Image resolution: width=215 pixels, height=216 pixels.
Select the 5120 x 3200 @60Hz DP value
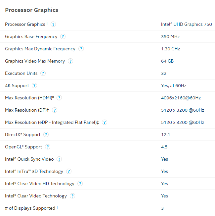(x=182, y=110)
